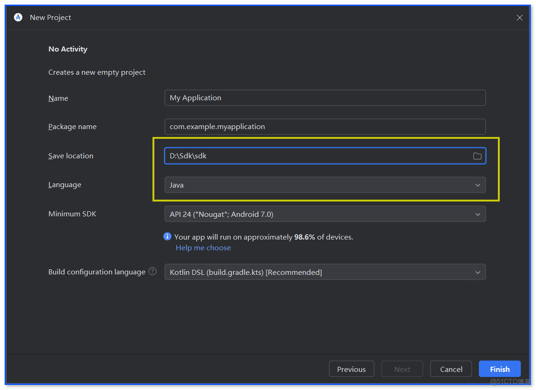
Task: Close the New Project dialog
Action: [x=519, y=18]
